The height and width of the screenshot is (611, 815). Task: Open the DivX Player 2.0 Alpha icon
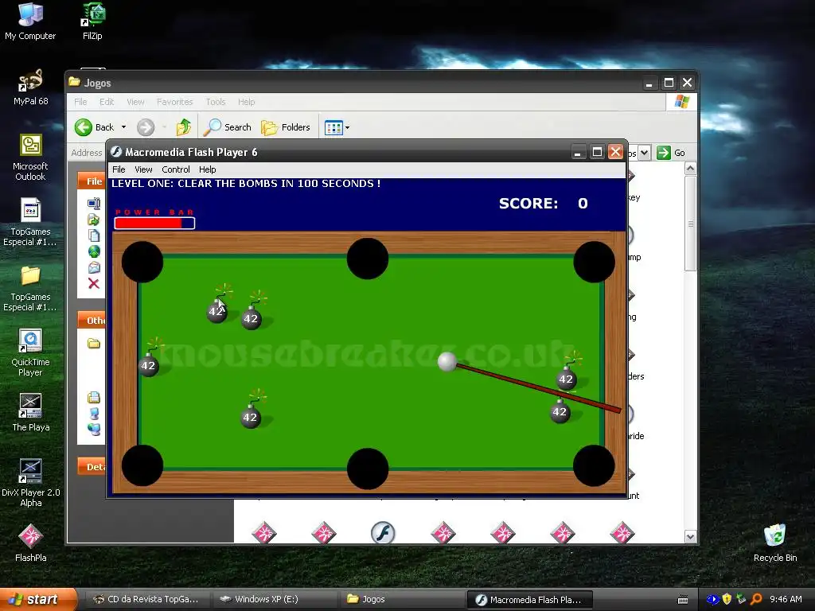31,483
